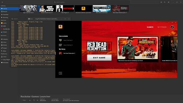Click the Wine glass runner icon button
The image size is (183, 103).
point(34,100)
